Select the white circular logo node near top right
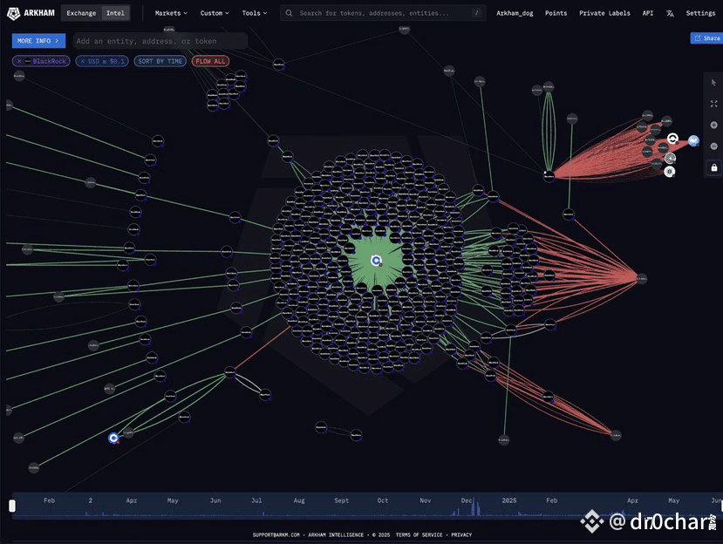The width and height of the screenshot is (723, 544). click(672, 139)
